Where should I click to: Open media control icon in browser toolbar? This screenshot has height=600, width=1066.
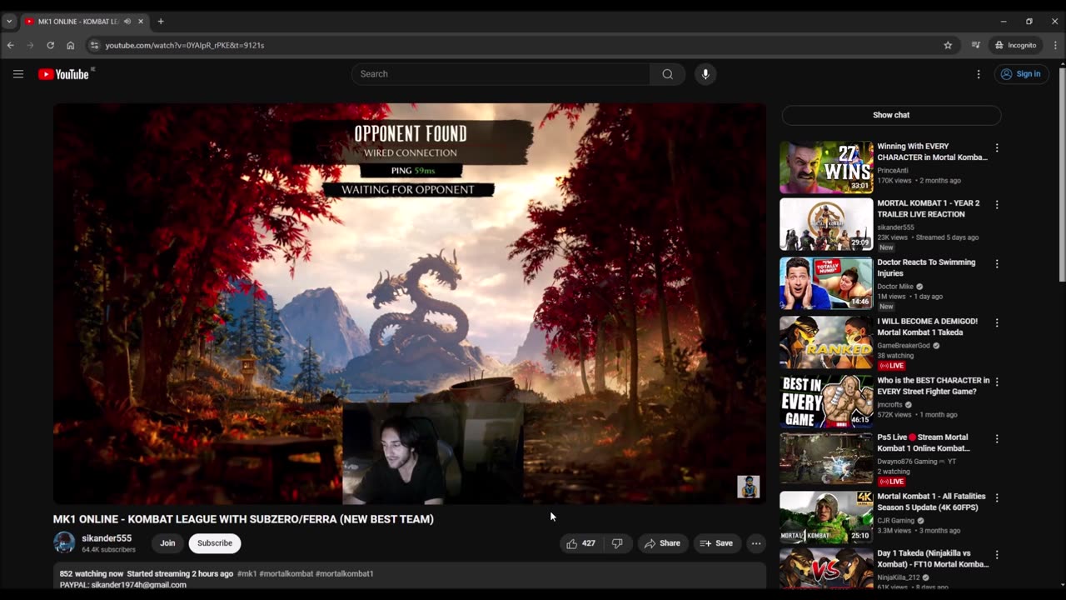pos(975,45)
